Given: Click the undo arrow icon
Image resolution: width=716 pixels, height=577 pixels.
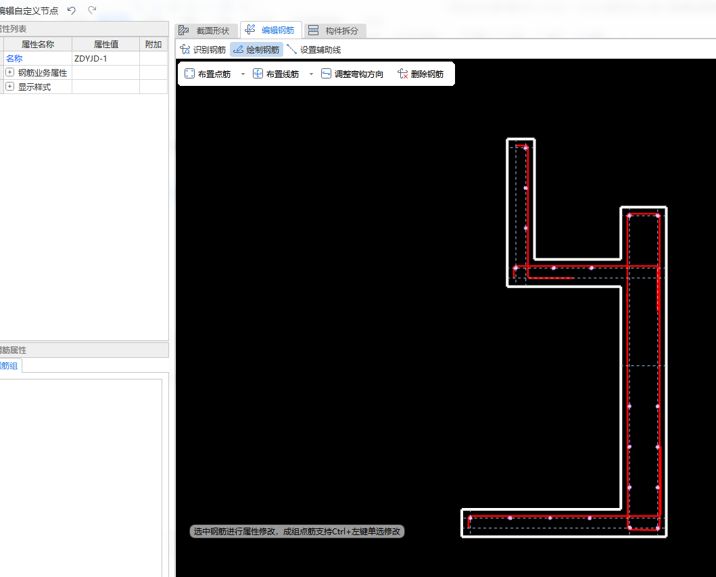Looking at the screenshot, I should 71,10.
